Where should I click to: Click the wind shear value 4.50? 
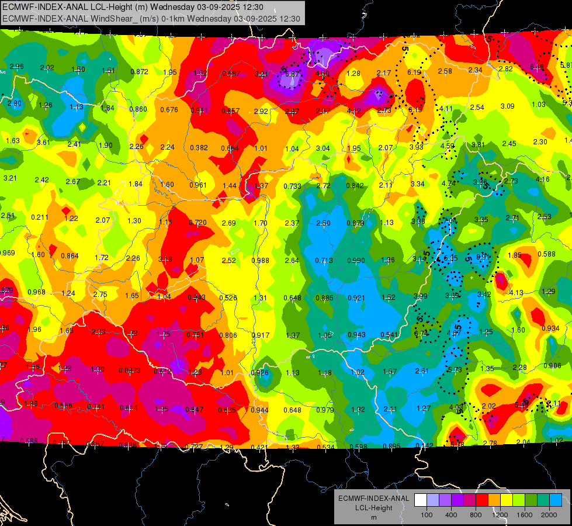point(323,74)
